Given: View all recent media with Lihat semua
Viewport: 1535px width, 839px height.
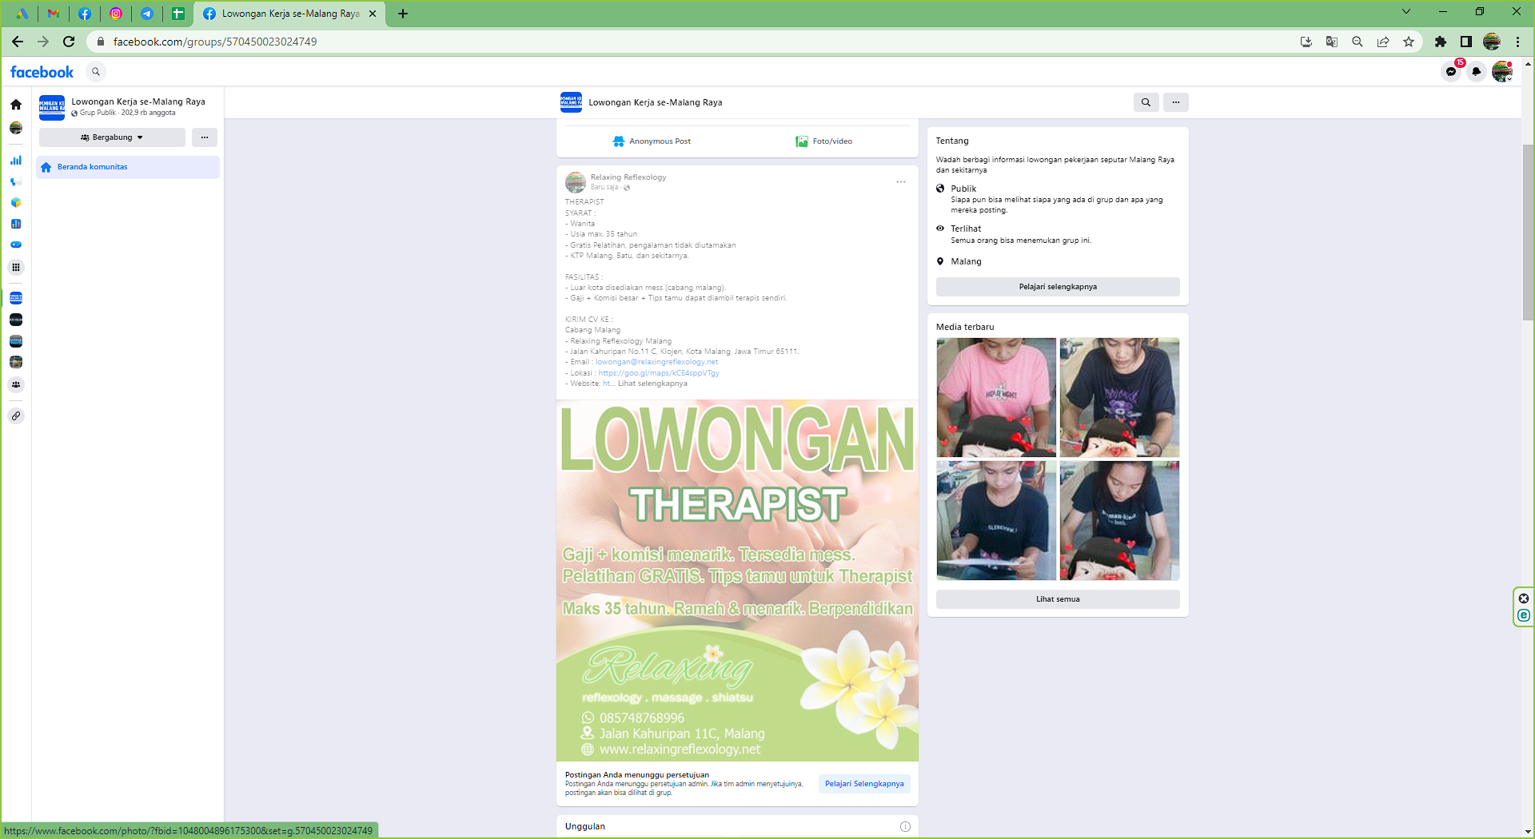Looking at the screenshot, I should 1058,599.
